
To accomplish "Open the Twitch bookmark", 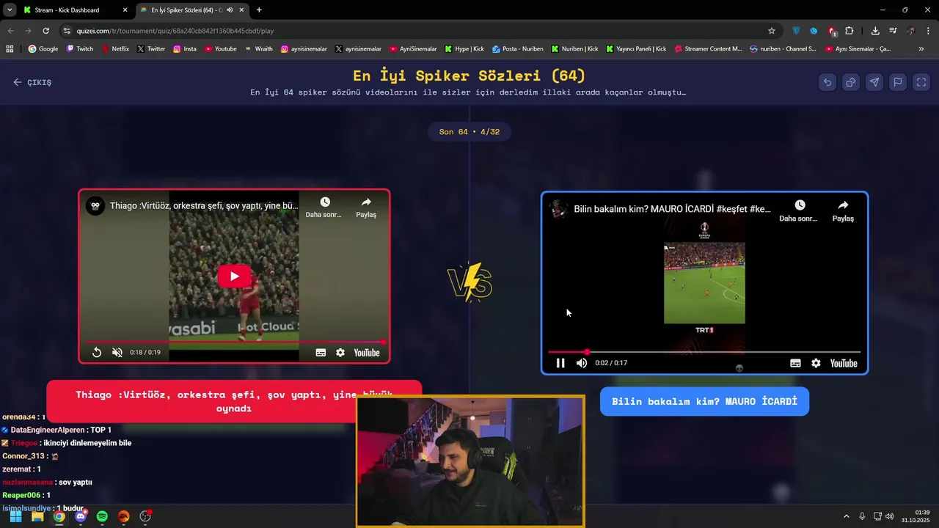I will coord(80,49).
